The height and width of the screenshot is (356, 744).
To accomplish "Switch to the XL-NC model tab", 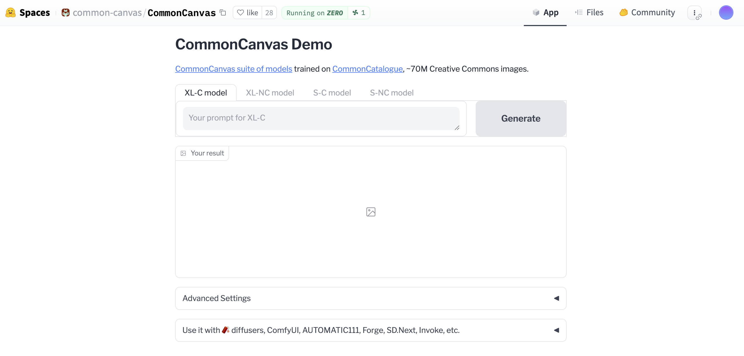I will point(270,92).
